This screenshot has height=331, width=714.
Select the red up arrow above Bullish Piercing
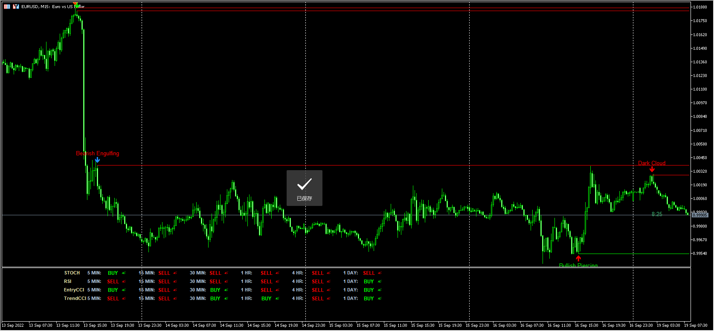pyautogui.click(x=578, y=258)
